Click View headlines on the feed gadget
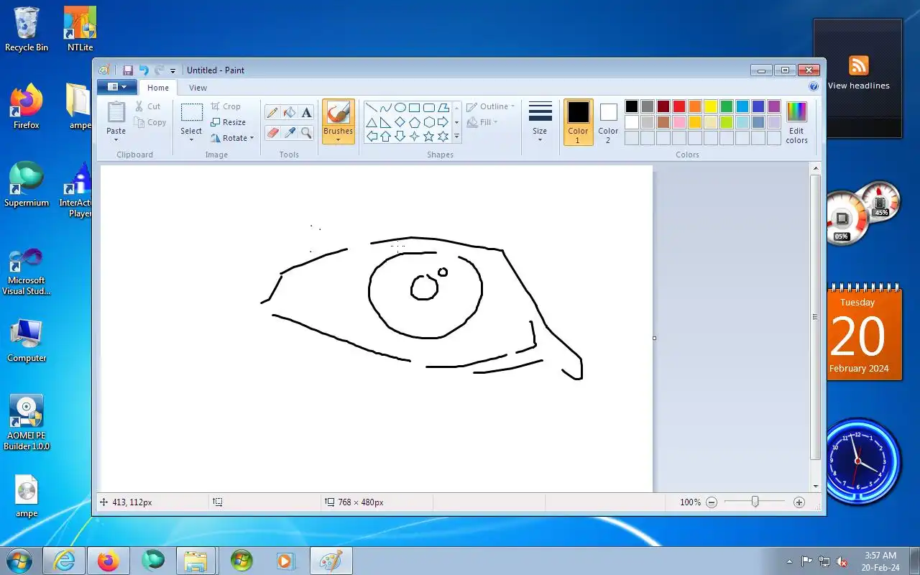Image resolution: width=920 pixels, height=575 pixels. (858, 86)
